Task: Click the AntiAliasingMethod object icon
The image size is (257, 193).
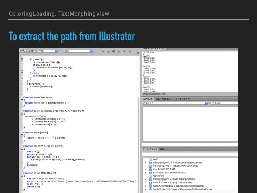Action: coord(151,166)
